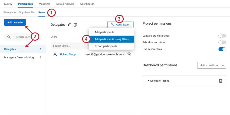
Task: Expand the Delegate Testing dashboard row
Action: click(x=148, y=81)
